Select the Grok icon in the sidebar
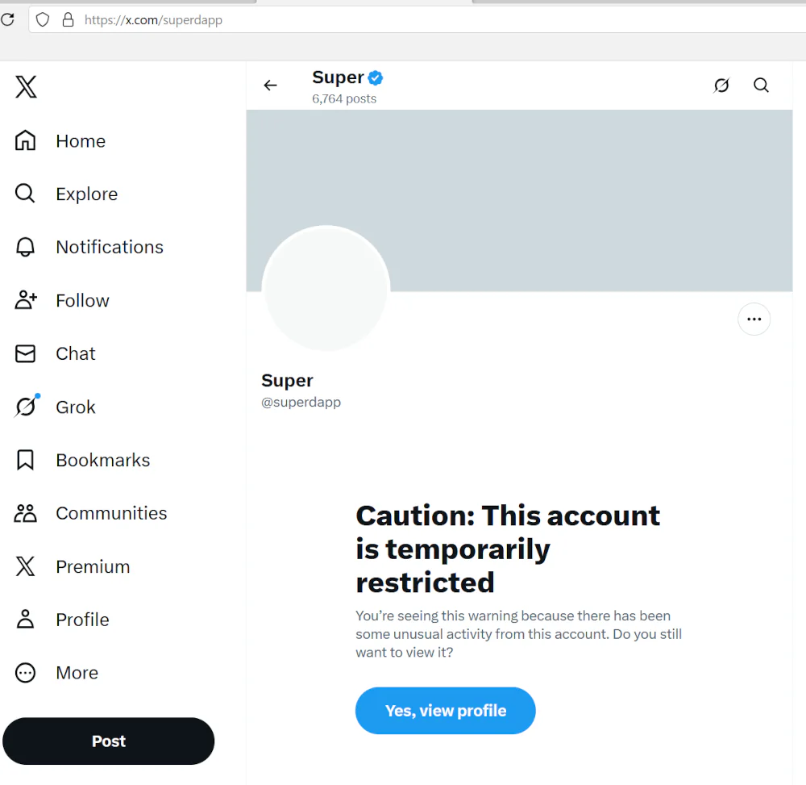The width and height of the screenshot is (806, 785). coord(25,407)
